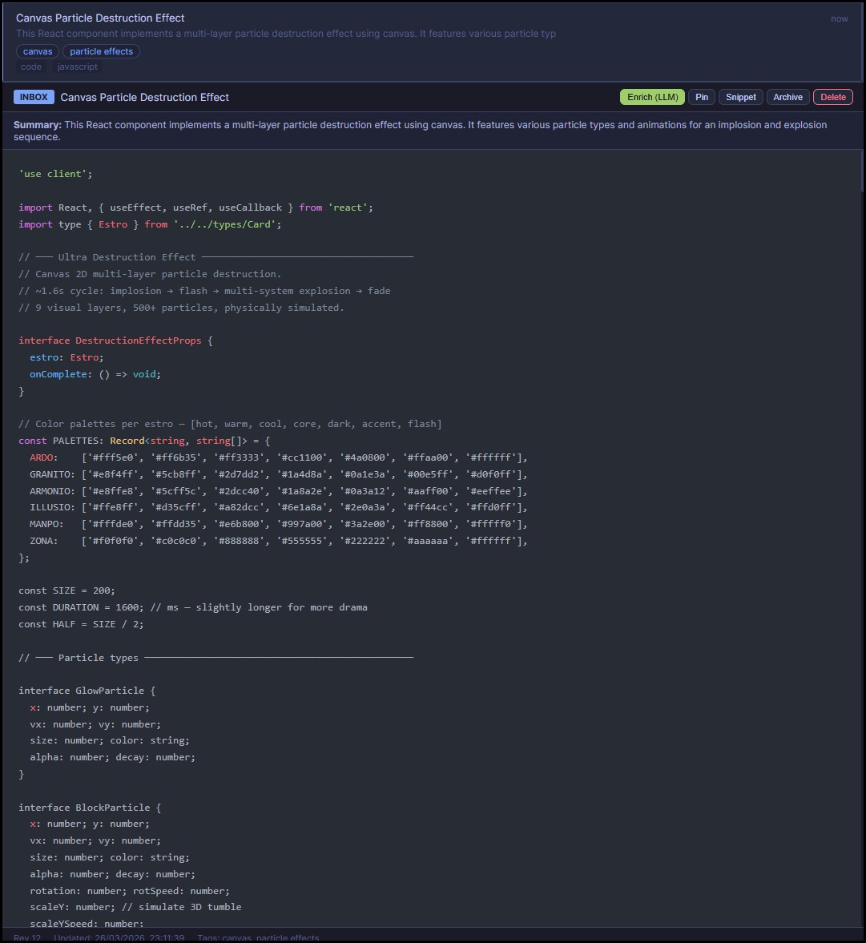
Task: Click the 'now' timestamp in the header
Action: coord(839,18)
